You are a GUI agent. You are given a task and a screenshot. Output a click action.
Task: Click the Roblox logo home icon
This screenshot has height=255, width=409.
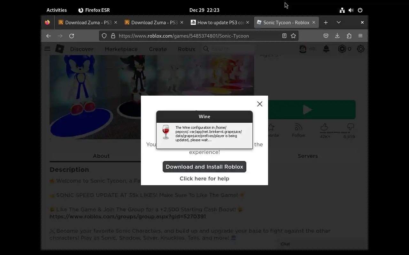[60, 49]
